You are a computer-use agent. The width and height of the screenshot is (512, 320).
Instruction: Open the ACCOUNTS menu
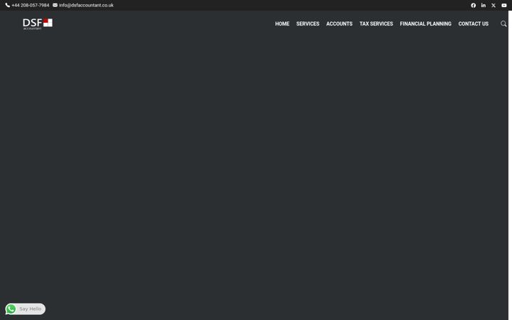pyautogui.click(x=339, y=24)
